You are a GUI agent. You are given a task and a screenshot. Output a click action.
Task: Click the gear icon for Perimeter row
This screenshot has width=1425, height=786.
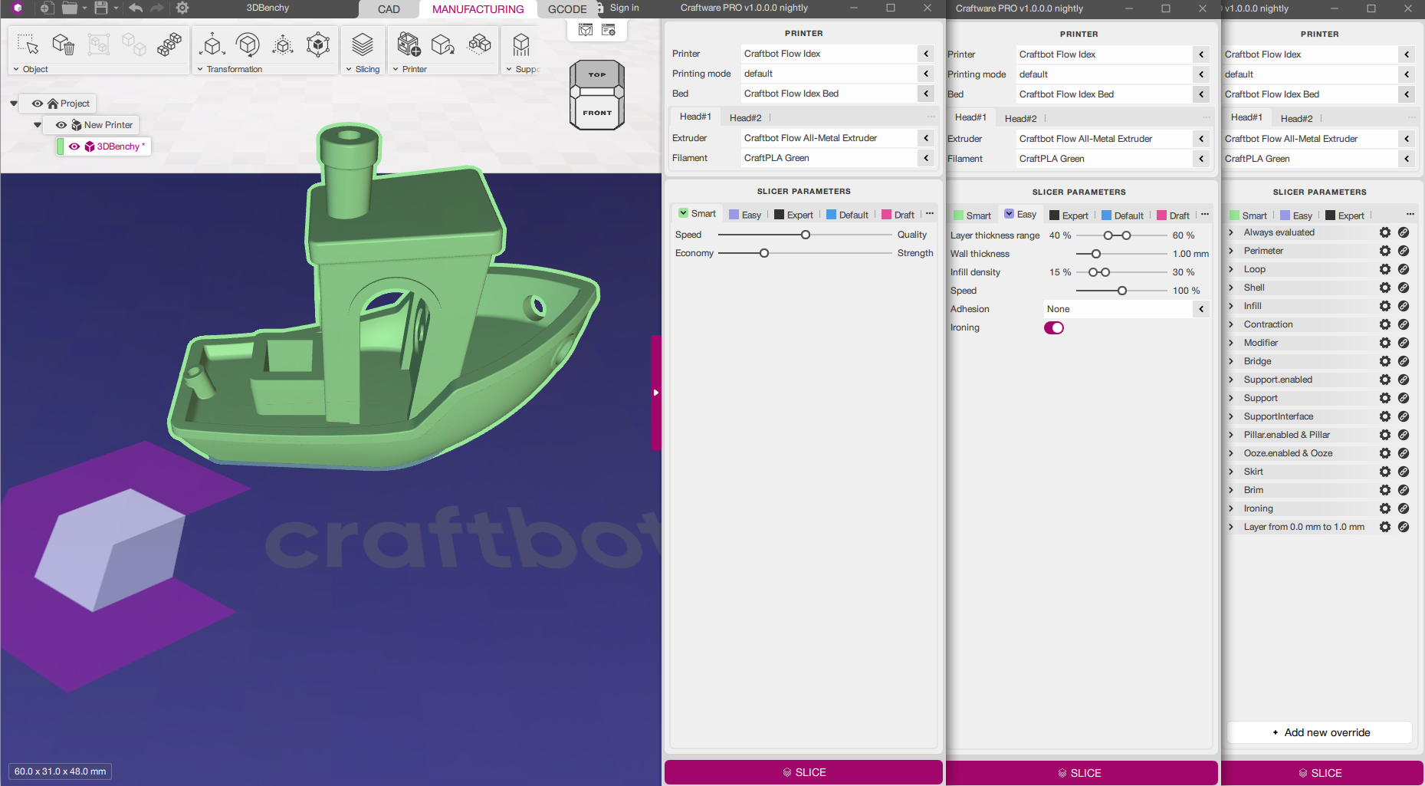pos(1384,251)
